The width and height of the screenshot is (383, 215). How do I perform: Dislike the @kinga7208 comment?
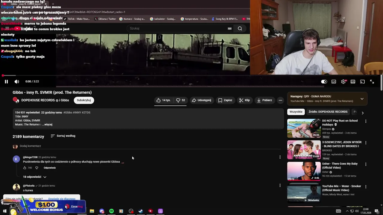(x=37, y=168)
